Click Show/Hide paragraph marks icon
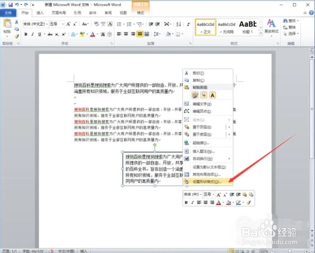Screen dimensions: 315x253 point(188,24)
